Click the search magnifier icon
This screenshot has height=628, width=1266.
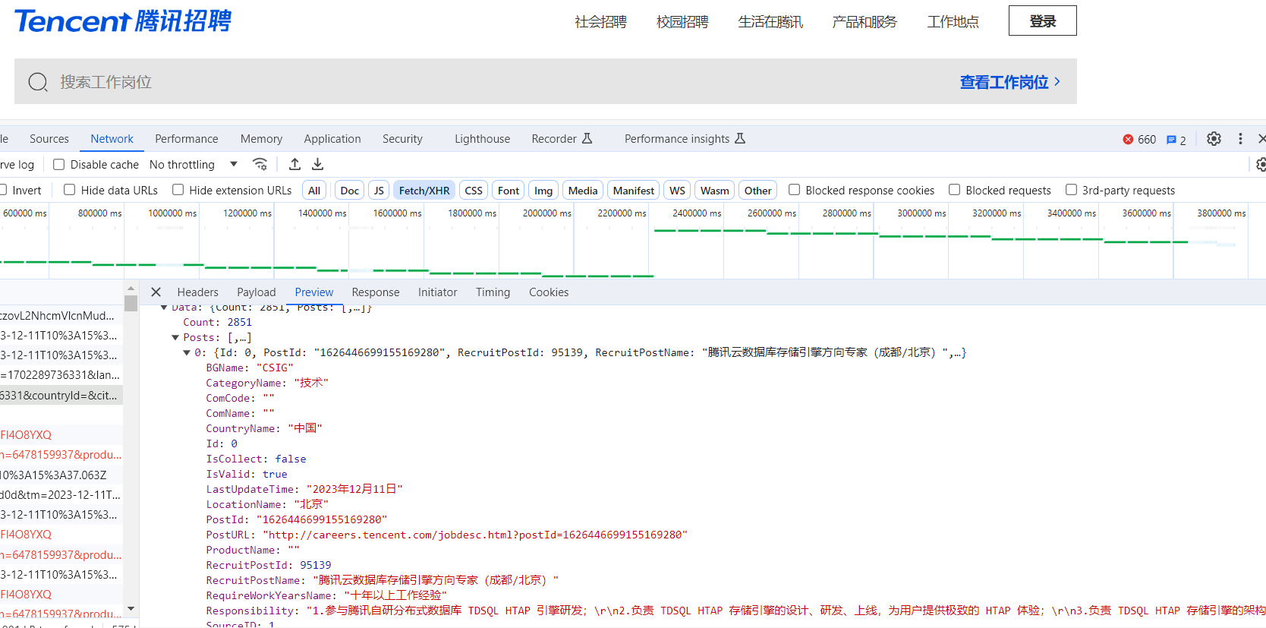click(x=38, y=82)
